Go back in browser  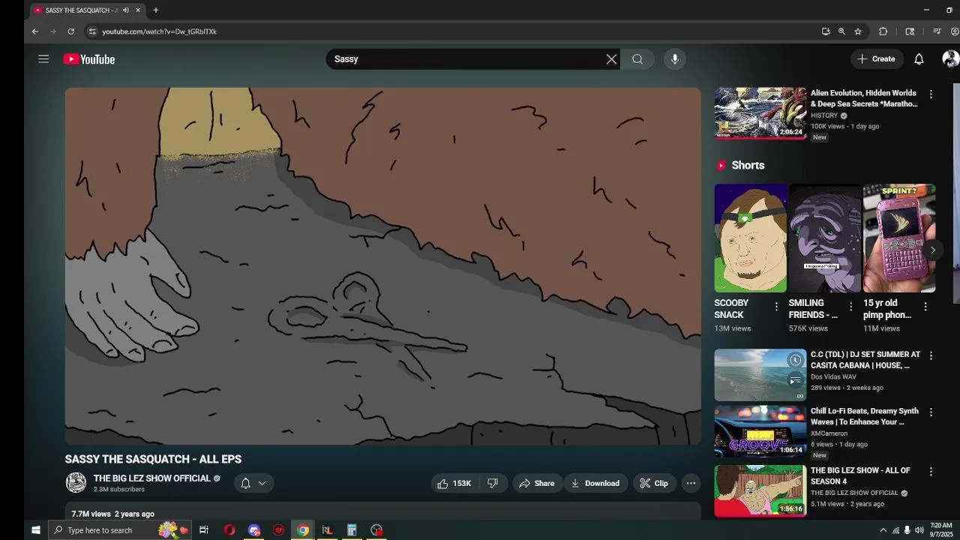click(x=34, y=31)
